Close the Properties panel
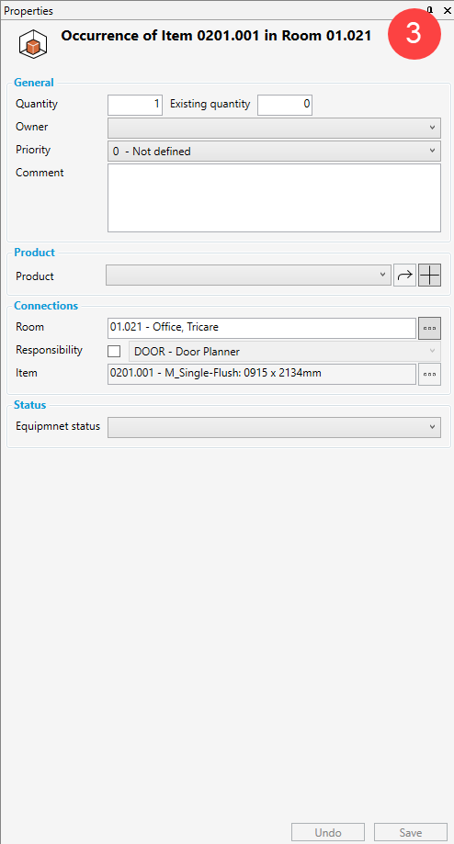The width and height of the screenshot is (454, 844). tap(447, 10)
